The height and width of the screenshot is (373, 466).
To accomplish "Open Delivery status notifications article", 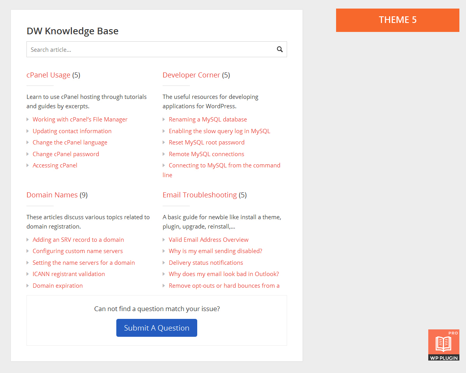I will (x=206, y=263).
